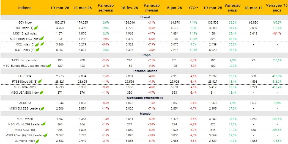The width and height of the screenshot is (288, 144).
Task: Click the leaf icon beside MSCI World ESG Leaders
Action: pyautogui.click(x=44, y=124)
